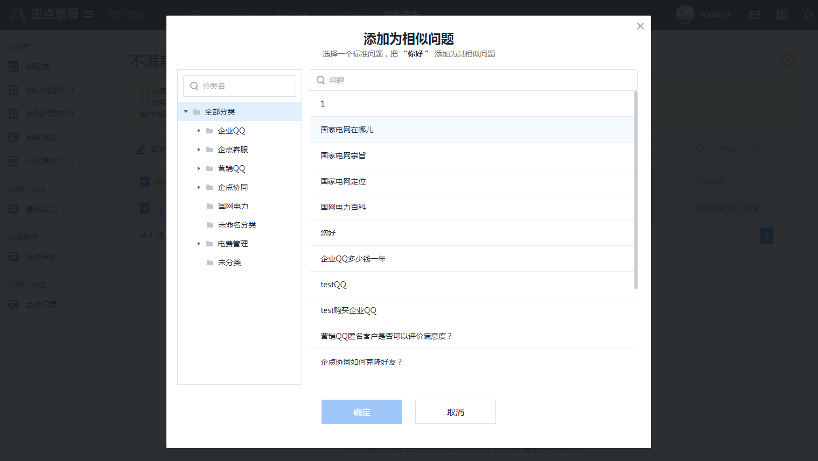Click the 基础设置 sidebar icon
The height and width of the screenshot is (461, 818).
coord(14,209)
